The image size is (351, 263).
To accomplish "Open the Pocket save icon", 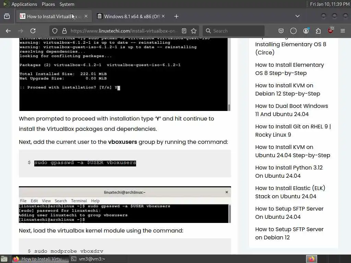I will (281, 31).
